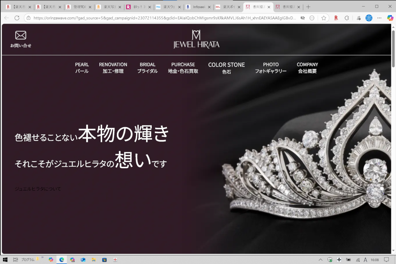Image resolution: width=396 pixels, height=264 pixels.
Task: Click the ジュエルヒラタについて link
Action: click(x=38, y=189)
